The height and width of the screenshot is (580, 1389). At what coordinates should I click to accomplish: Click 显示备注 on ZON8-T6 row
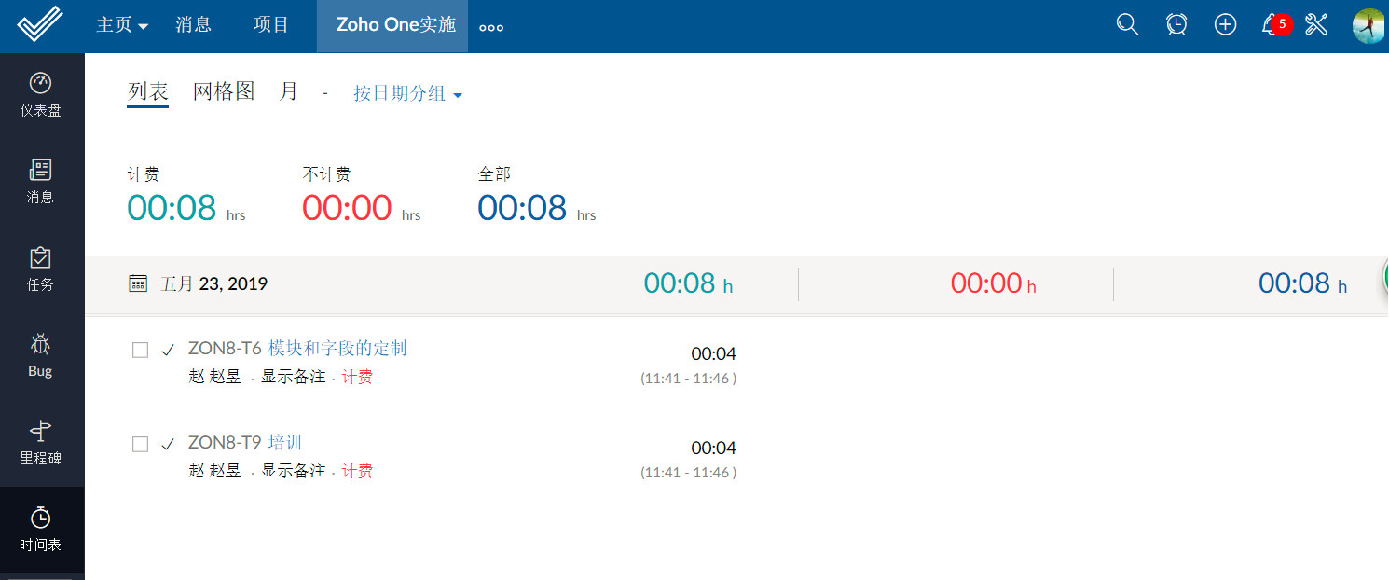pos(293,377)
